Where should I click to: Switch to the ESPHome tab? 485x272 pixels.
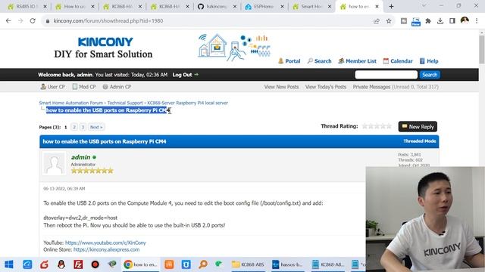(x=264, y=6)
